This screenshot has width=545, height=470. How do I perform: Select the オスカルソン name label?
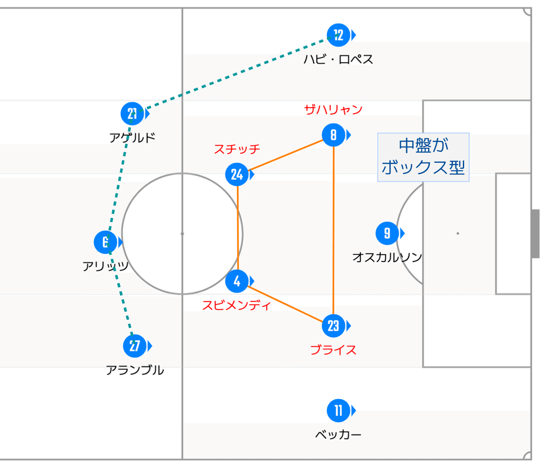[x=387, y=257]
